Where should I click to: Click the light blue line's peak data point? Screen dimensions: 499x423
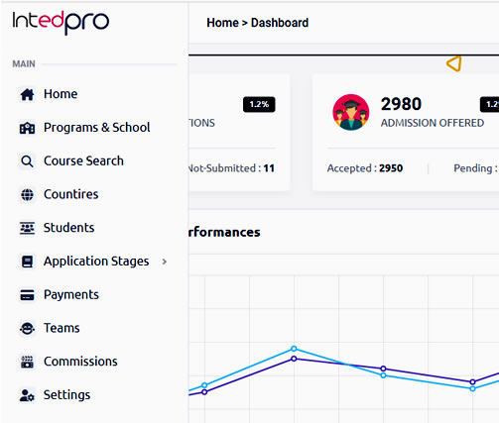click(294, 349)
